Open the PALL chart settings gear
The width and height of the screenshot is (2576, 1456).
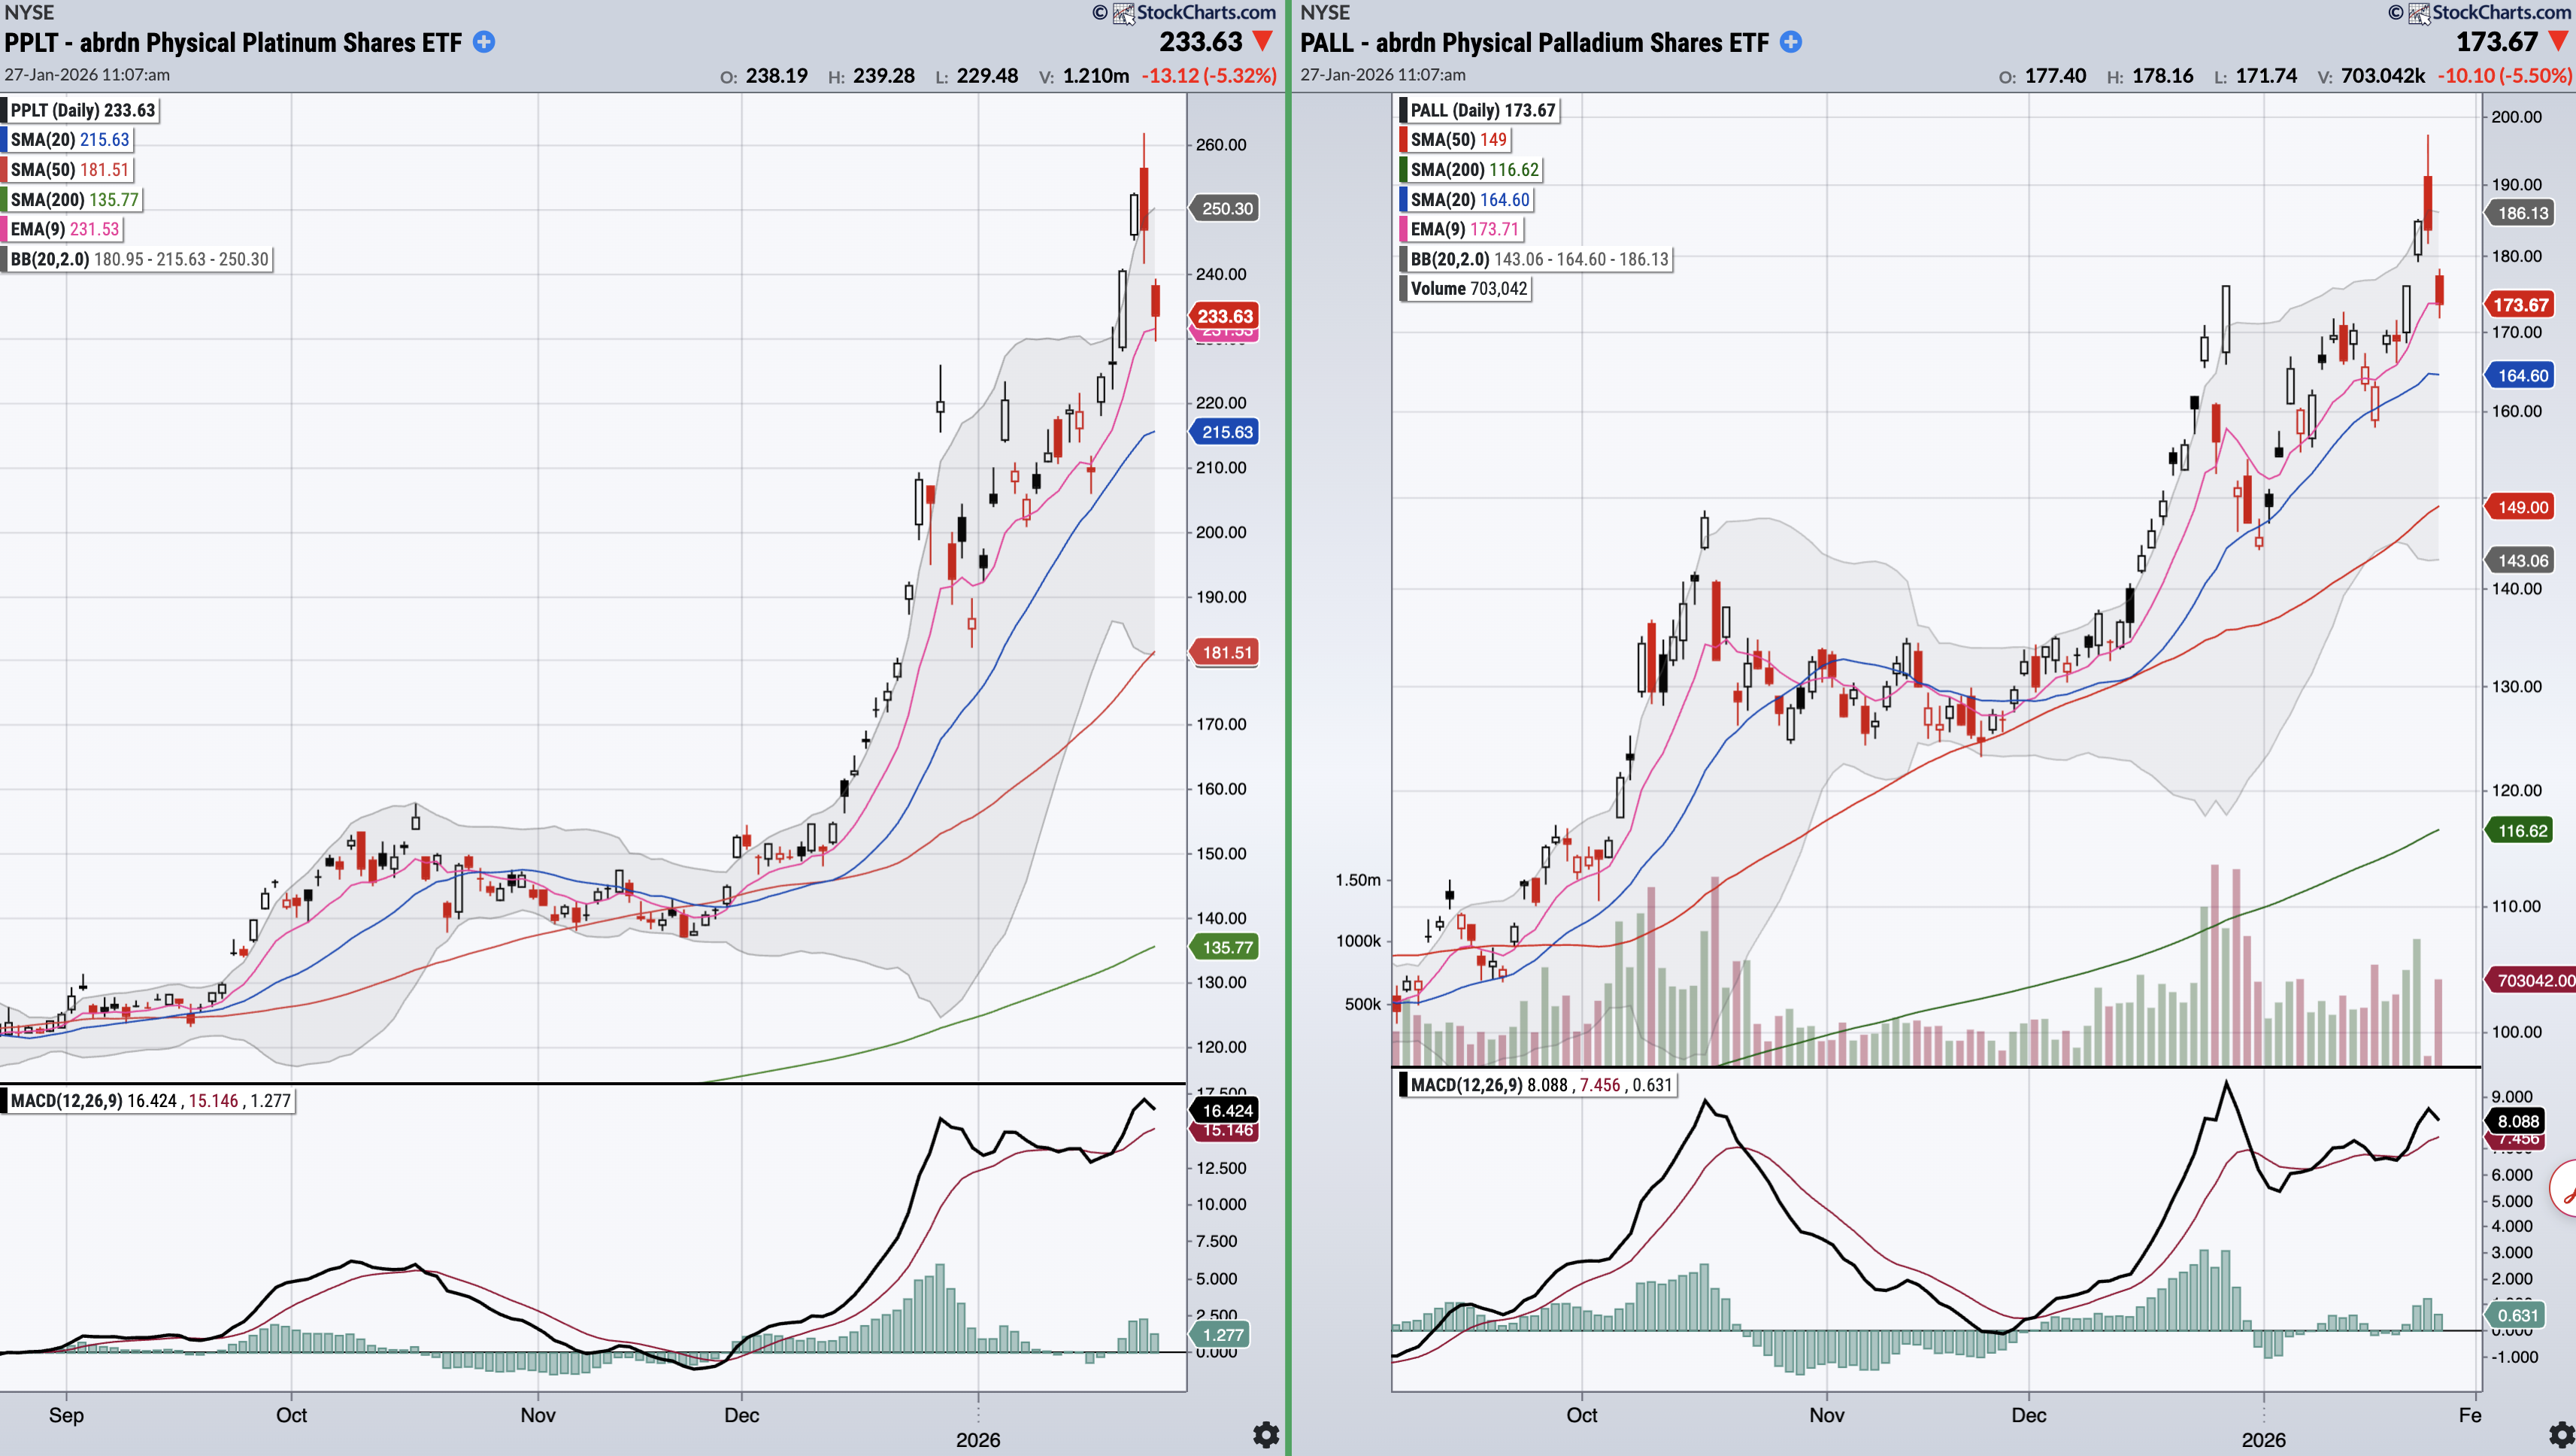[2561, 1435]
